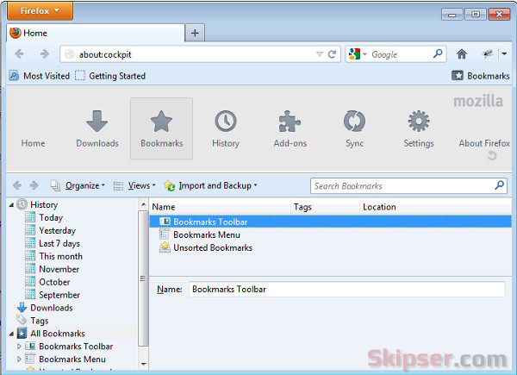The height and width of the screenshot is (375, 517).
Task: Click sidebar scrollbar up arrow
Action: click(143, 204)
